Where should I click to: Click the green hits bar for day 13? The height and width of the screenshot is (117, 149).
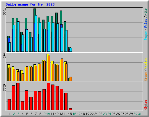click(61, 18)
